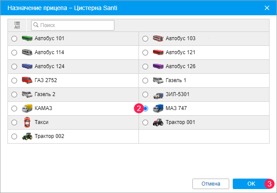This screenshot has height=193, width=277.
Task: Click the red Такси car icon
Action: pos(27,122)
